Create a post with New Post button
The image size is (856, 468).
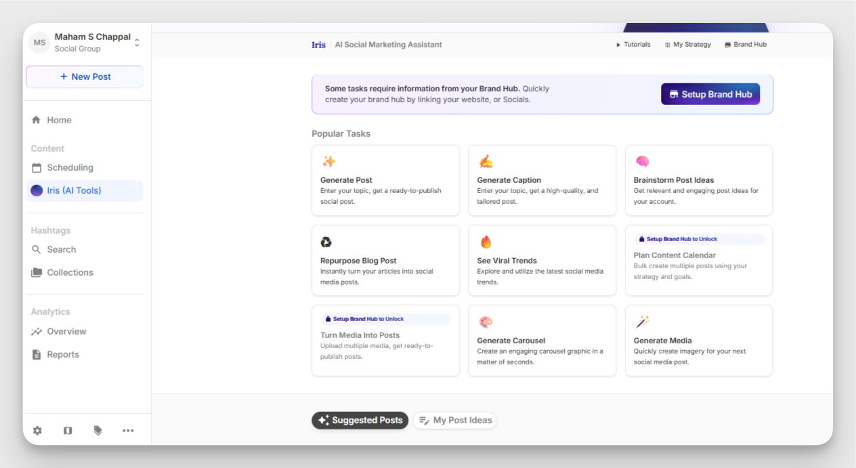click(85, 77)
